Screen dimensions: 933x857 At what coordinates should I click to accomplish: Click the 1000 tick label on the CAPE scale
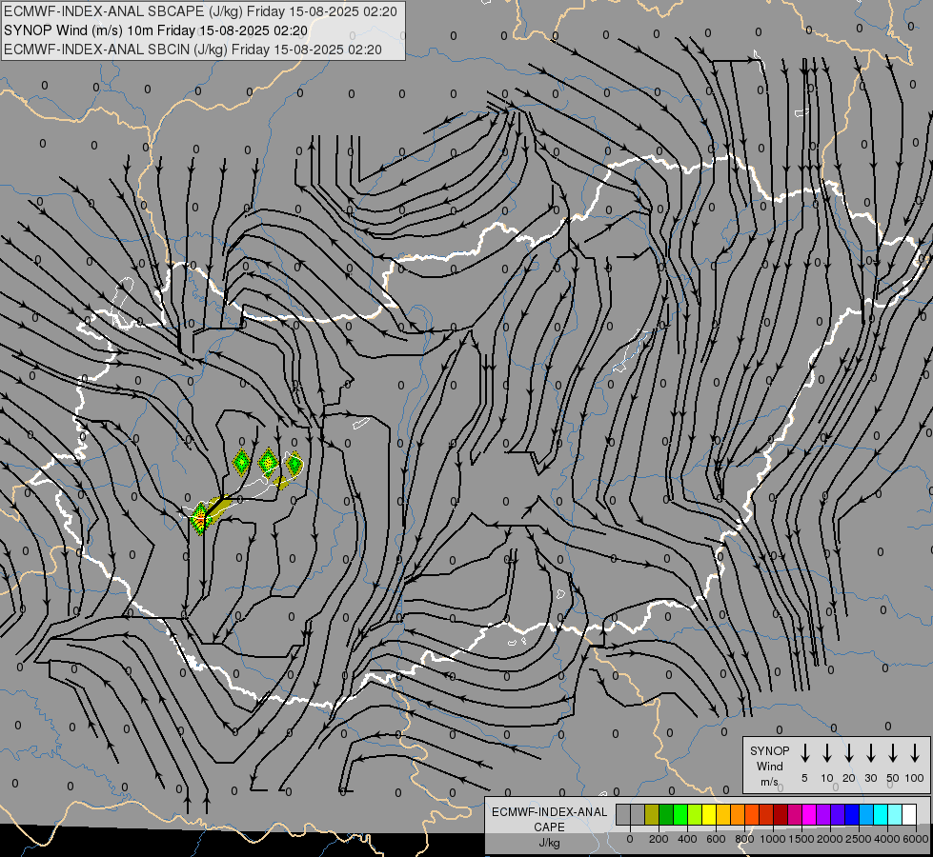coord(773,839)
